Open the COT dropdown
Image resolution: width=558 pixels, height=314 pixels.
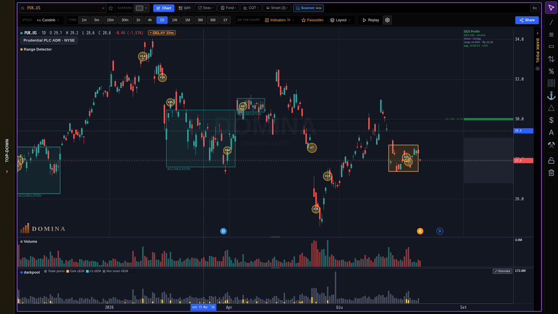pos(251,8)
